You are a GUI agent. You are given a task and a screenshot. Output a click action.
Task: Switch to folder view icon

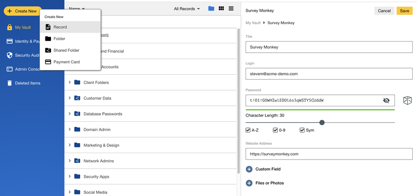211,8
